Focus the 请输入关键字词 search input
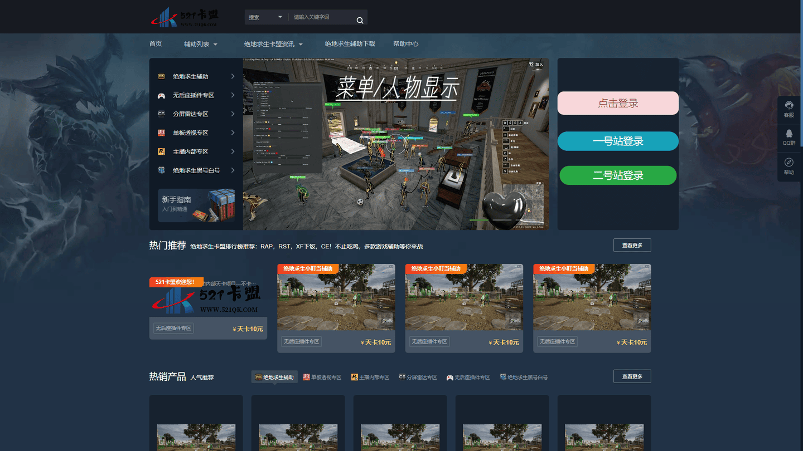Viewport: 803px width, 451px height. click(321, 17)
